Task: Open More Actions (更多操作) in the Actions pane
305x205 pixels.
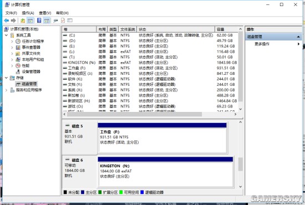Action: point(262,44)
